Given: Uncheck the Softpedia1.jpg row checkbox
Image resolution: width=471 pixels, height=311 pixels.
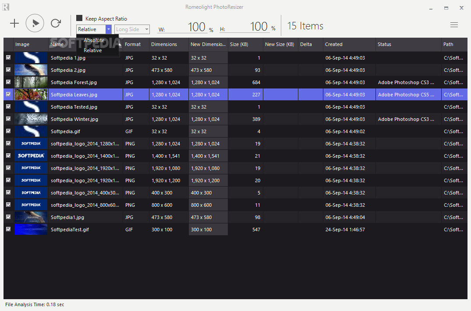Looking at the screenshot, I should pyautogui.click(x=8, y=217).
